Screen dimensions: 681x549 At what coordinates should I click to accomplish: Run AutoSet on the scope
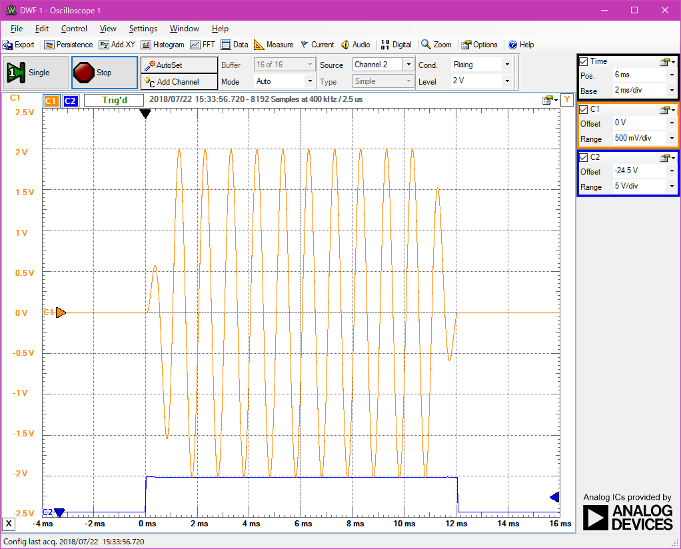coord(179,65)
